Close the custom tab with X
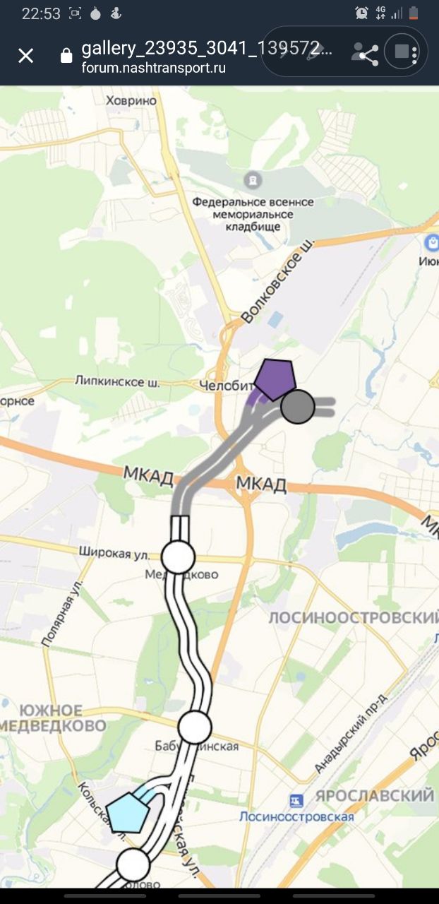This screenshot has width=439, height=904. click(x=26, y=56)
